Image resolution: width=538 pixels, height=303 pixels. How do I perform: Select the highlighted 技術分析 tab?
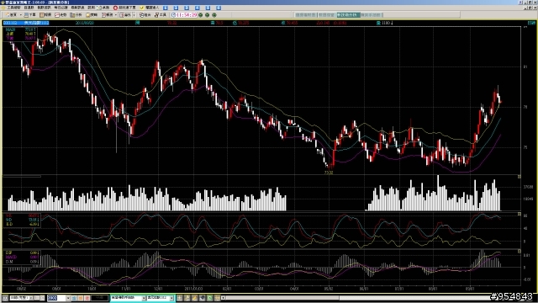pyautogui.click(x=348, y=15)
